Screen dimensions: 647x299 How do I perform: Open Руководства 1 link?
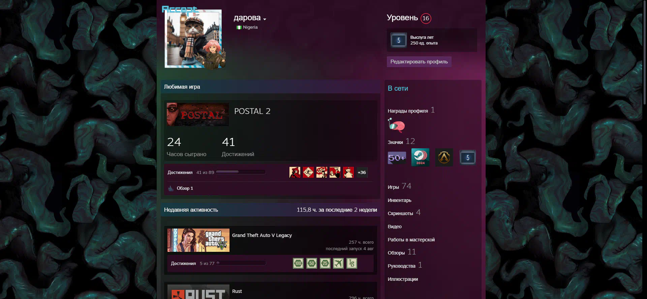[405, 265]
